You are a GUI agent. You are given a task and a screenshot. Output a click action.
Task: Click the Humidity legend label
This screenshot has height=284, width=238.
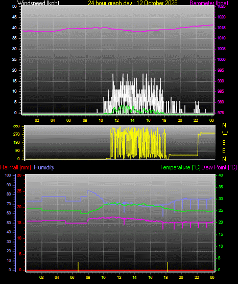point(44,167)
